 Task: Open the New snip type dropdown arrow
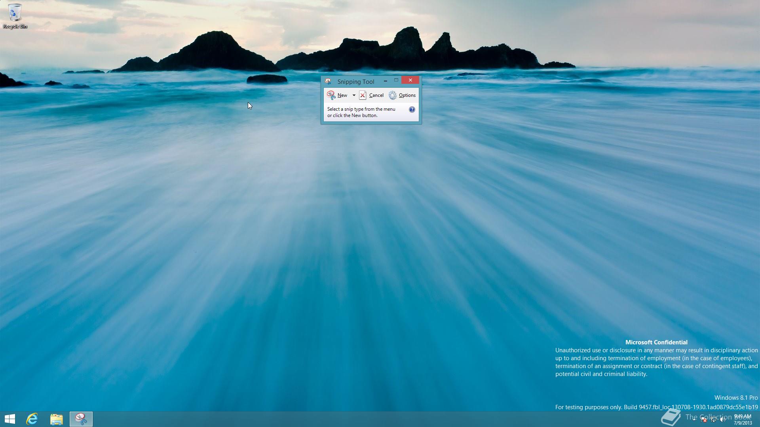coord(354,95)
